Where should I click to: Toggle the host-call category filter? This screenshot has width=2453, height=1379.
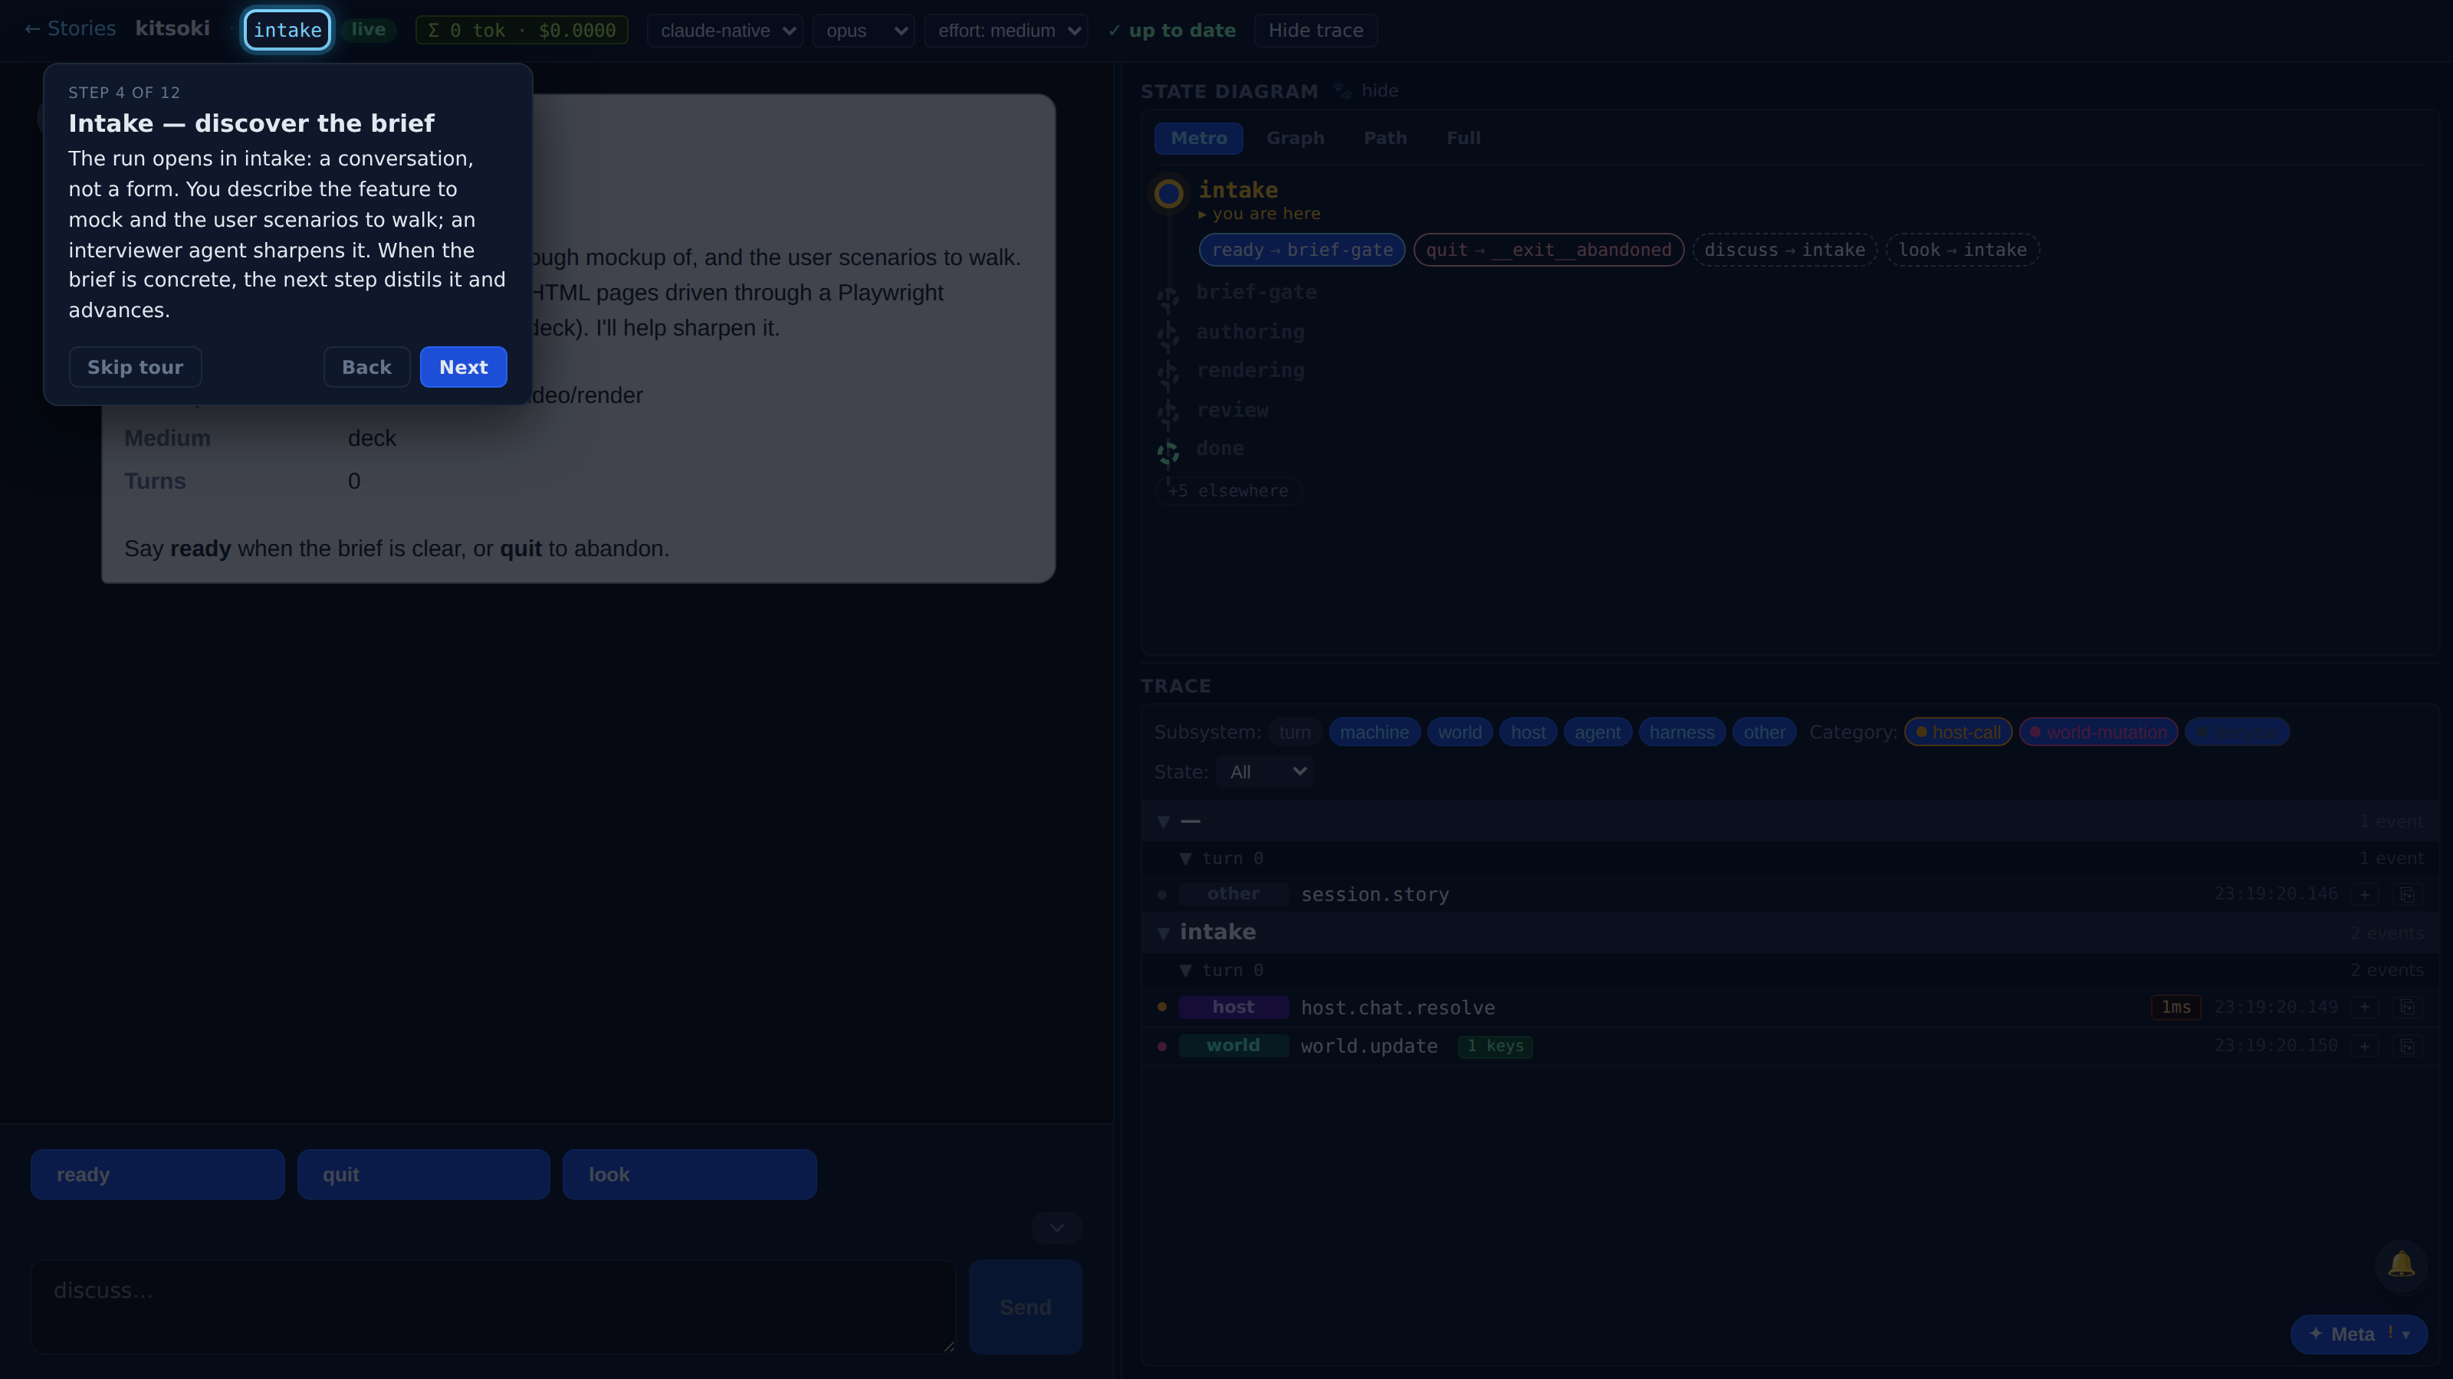coord(1958,732)
